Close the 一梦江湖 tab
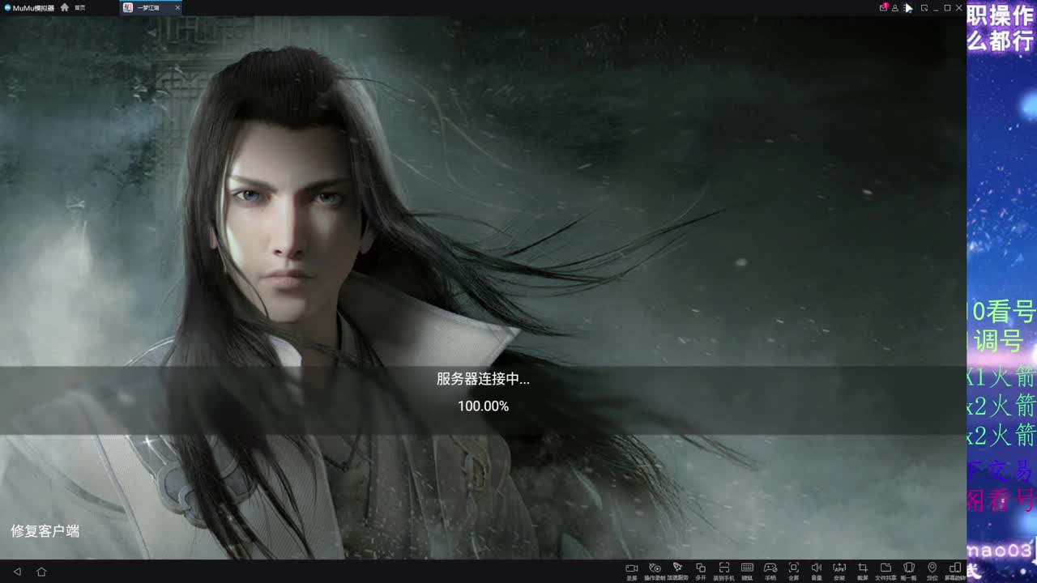The width and height of the screenshot is (1037, 583). pyautogui.click(x=177, y=7)
